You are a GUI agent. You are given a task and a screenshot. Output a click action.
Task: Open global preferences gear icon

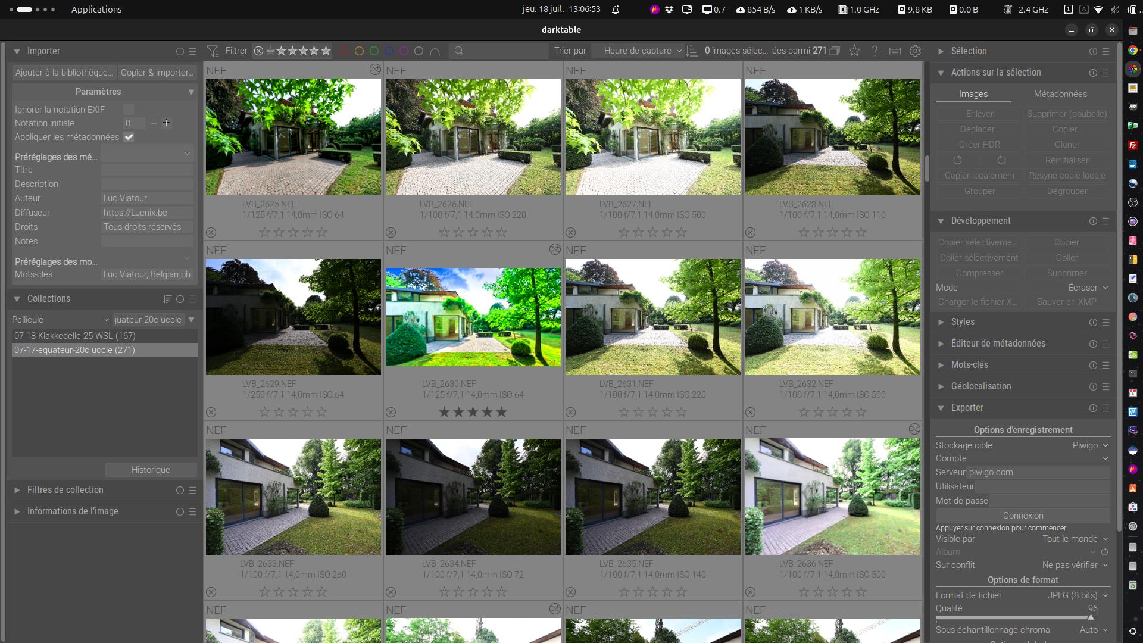(916, 51)
